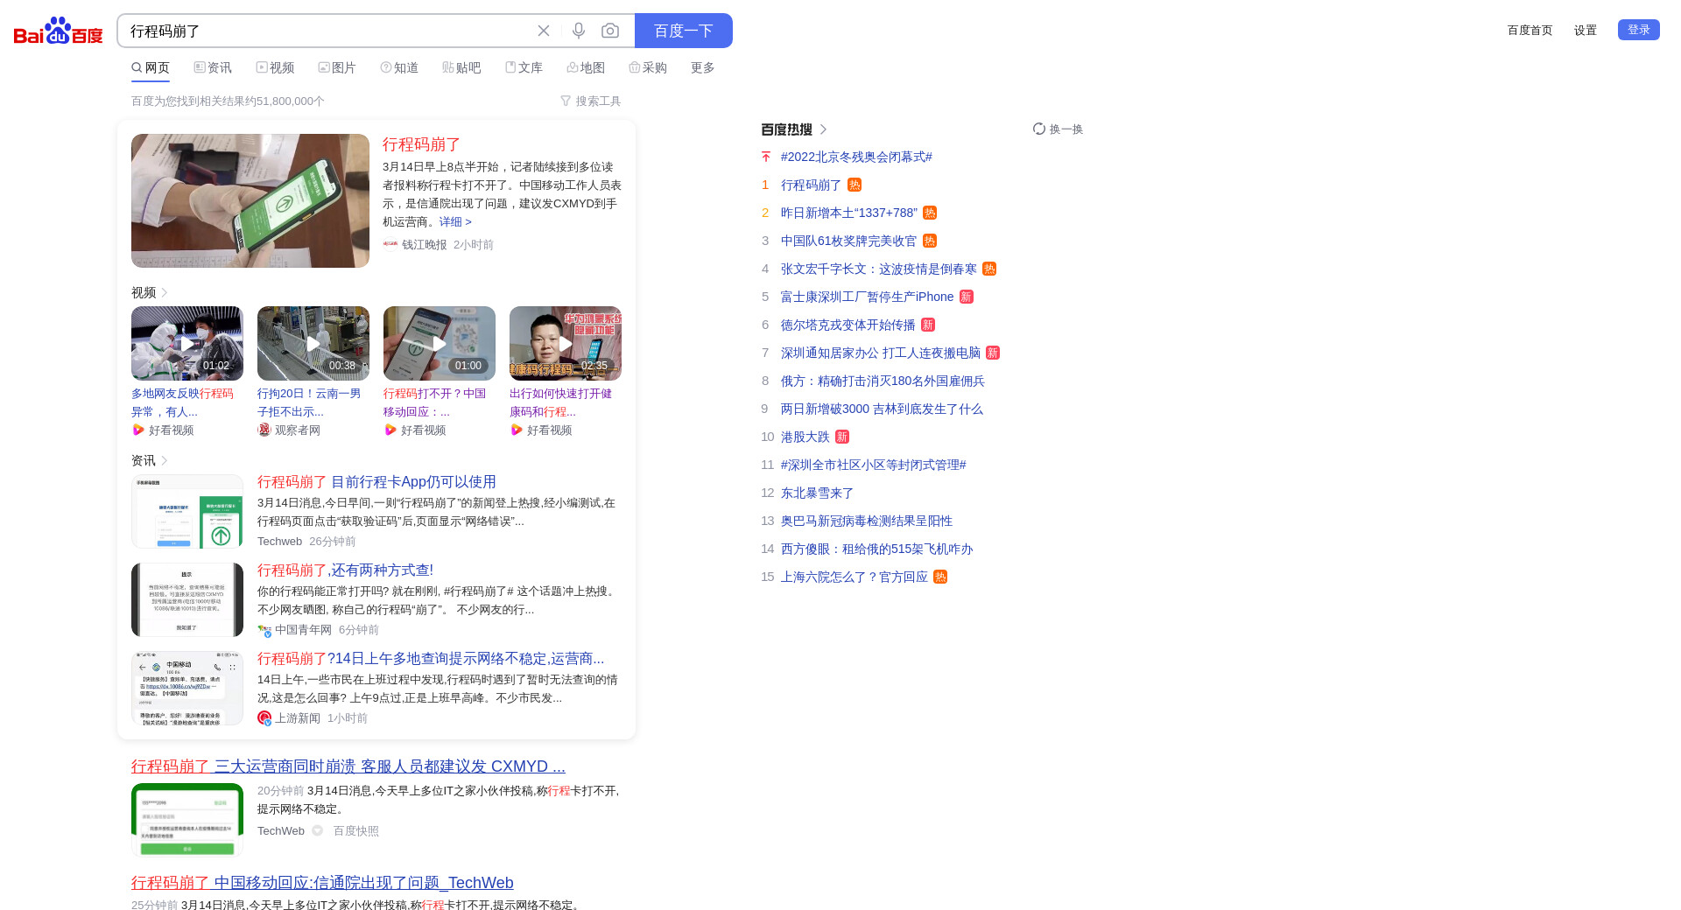Click in the search input field
Image resolution: width=1681 pixels, height=910 pixels.
324,31
